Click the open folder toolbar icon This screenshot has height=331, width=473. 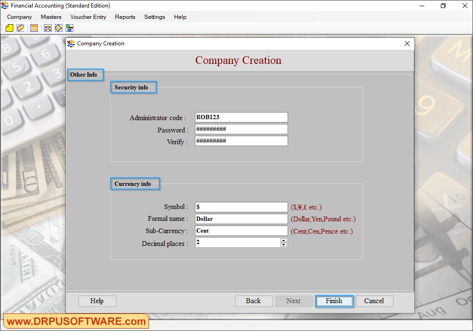coord(20,28)
